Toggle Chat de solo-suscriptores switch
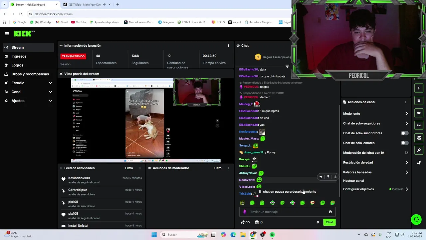This screenshot has height=240, width=426. tap(404, 133)
